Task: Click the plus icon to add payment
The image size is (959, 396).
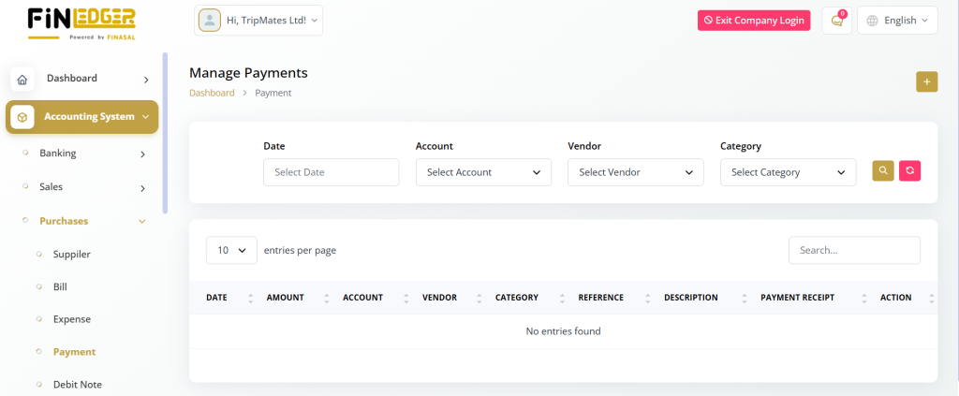Action: (x=926, y=82)
